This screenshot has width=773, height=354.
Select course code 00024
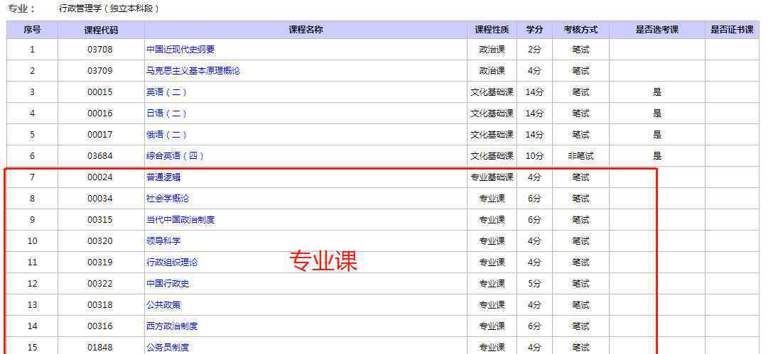tap(100, 177)
